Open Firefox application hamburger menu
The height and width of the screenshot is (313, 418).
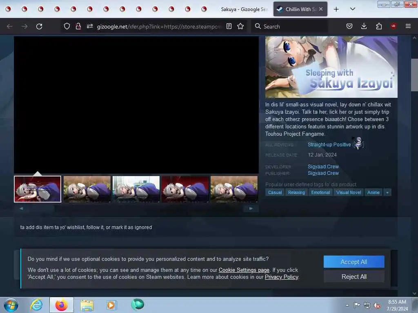408,26
